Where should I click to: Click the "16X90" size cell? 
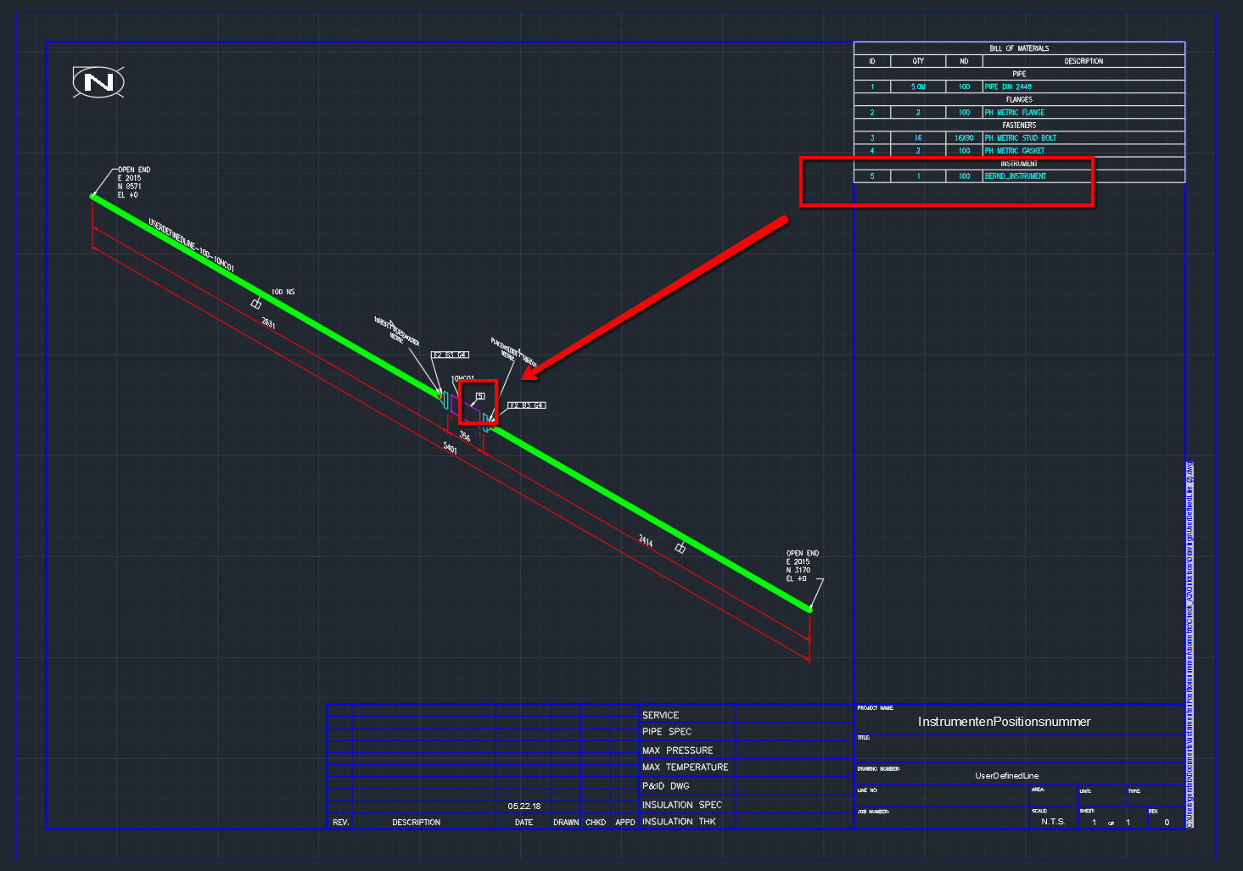pos(964,137)
